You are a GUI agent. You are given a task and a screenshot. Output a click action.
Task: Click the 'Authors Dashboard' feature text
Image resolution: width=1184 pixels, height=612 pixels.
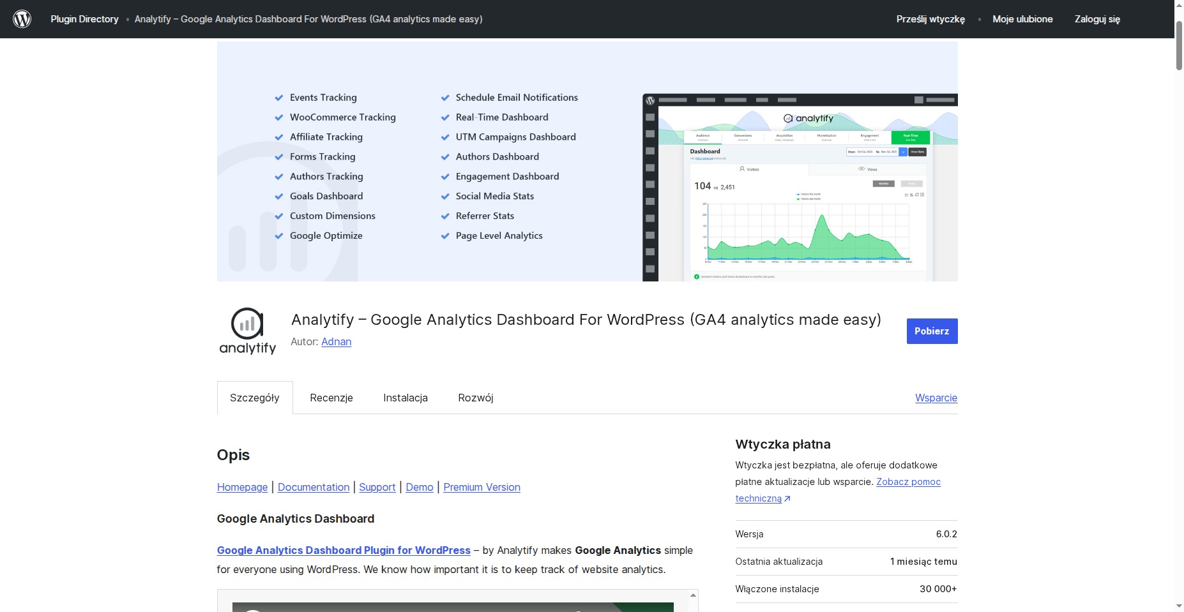coord(497,156)
